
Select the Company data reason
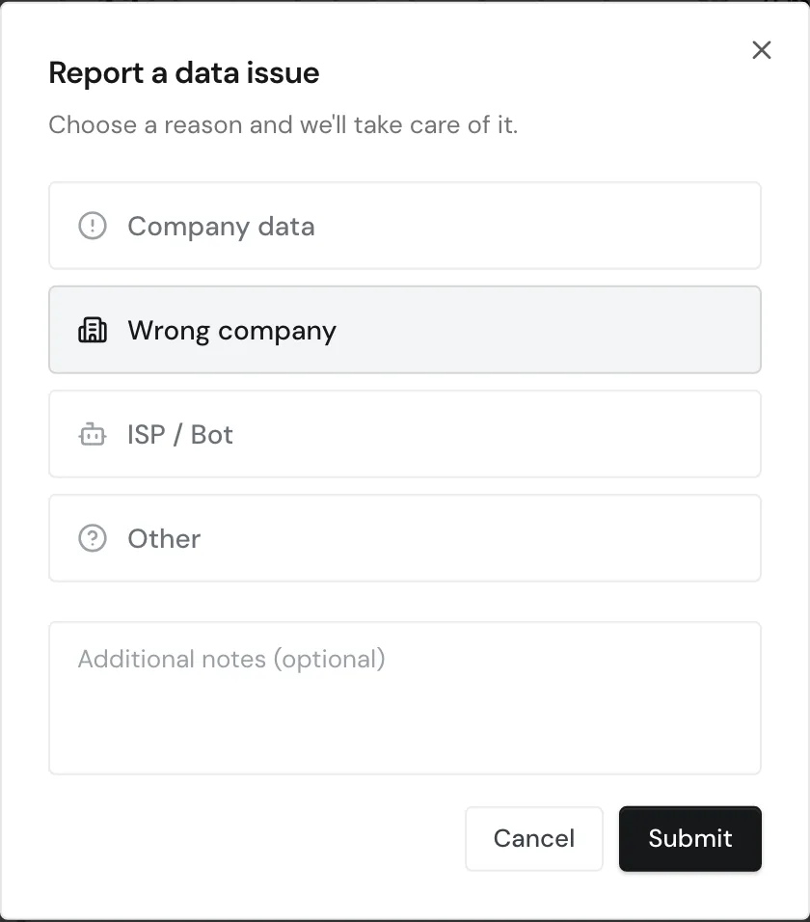click(x=405, y=226)
